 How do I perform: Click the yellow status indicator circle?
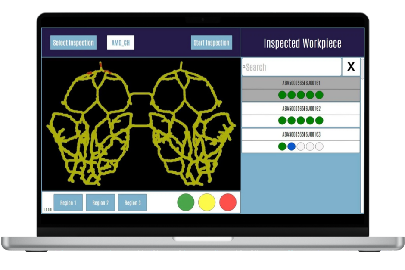click(x=206, y=202)
